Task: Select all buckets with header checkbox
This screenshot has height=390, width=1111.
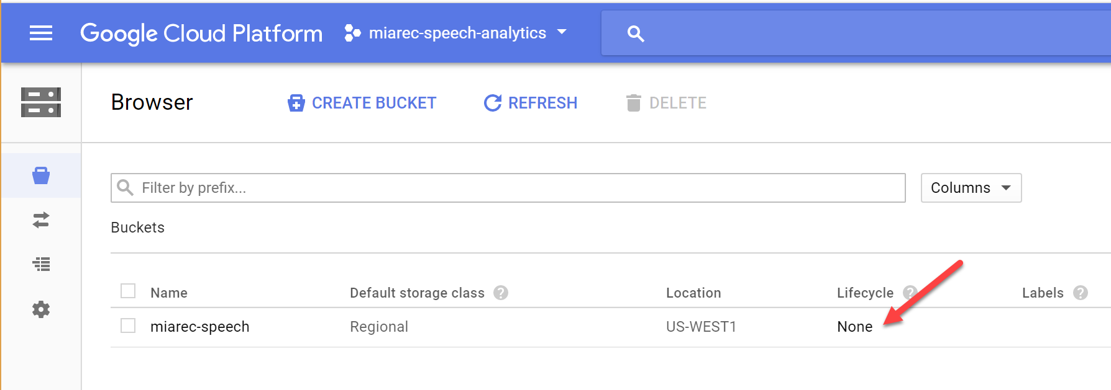Action: (128, 291)
